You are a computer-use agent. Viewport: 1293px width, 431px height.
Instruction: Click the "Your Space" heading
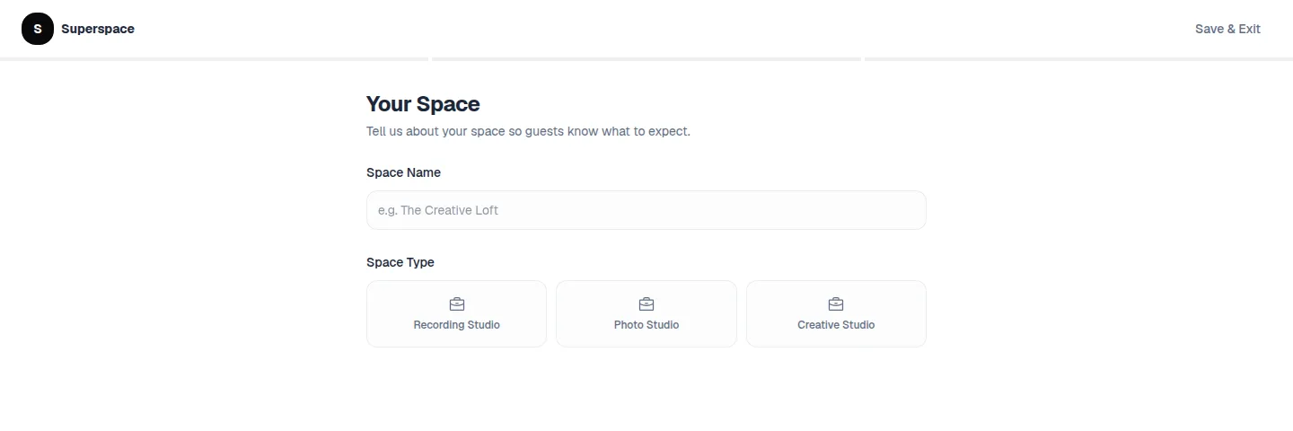423,104
